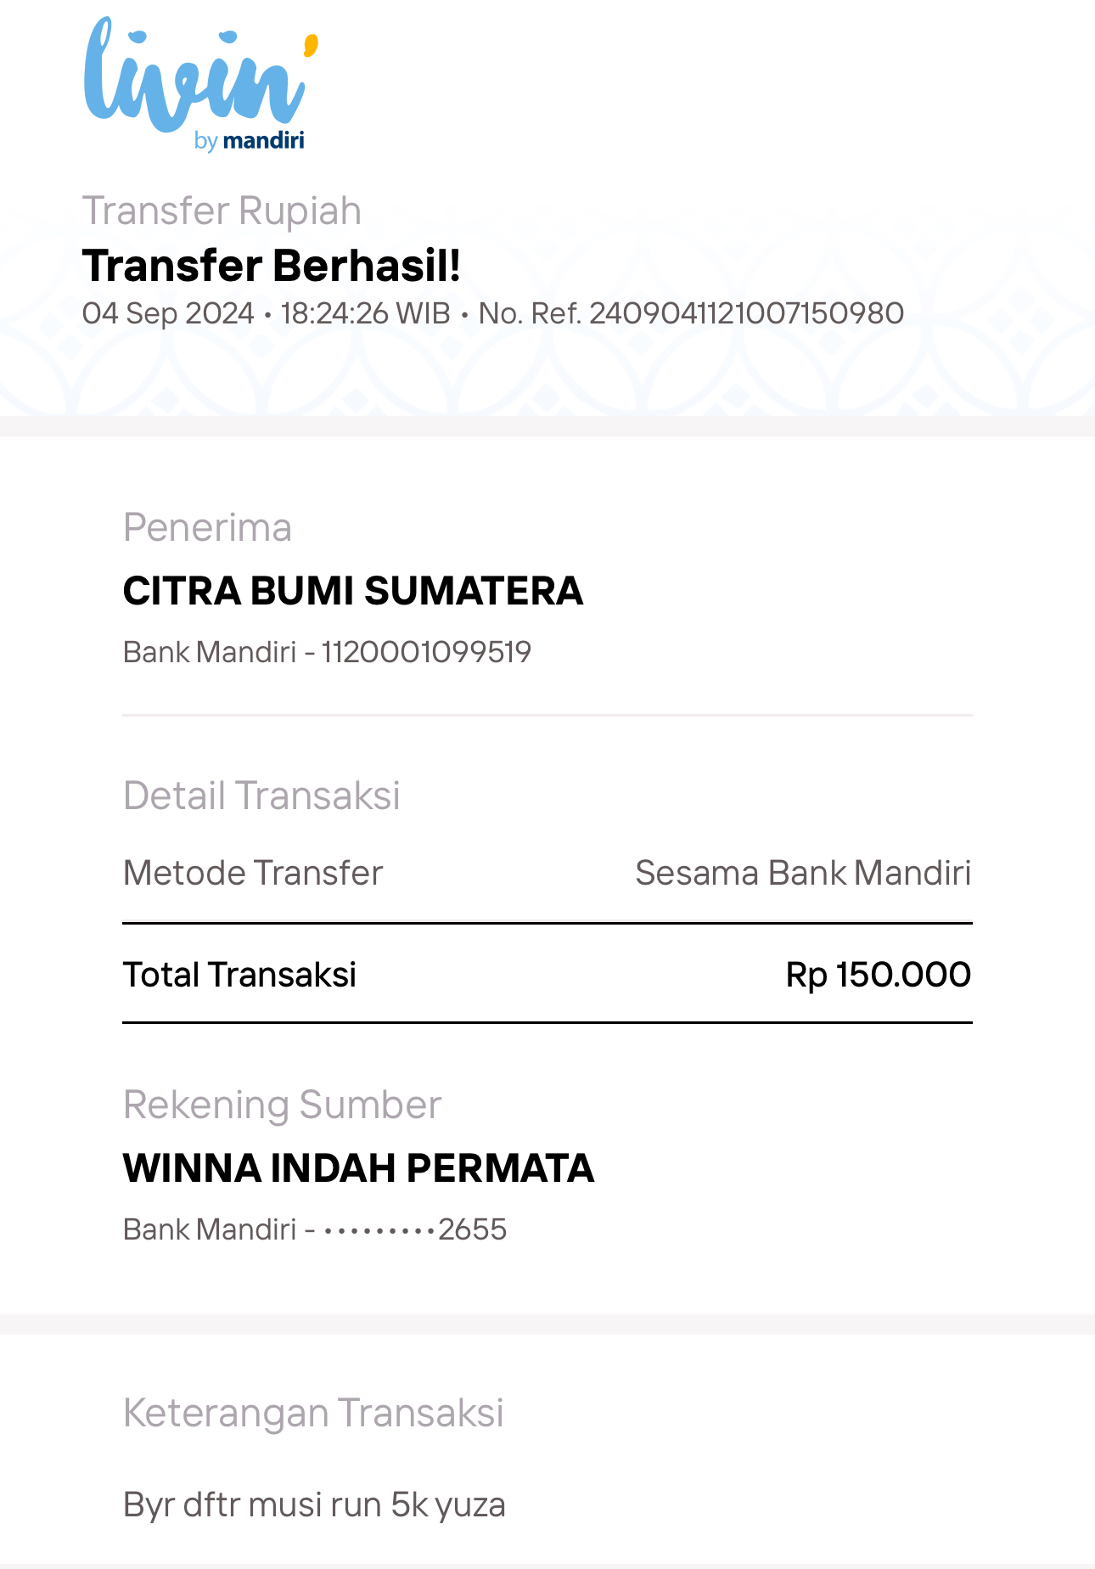Viewport: 1095px width, 1569px height.
Task: Select recipient name CITRA BUMI SUMATERA
Action: (x=353, y=590)
